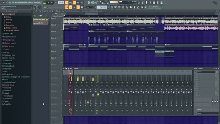Toggle blend recording overdub icon
The image size is (220, 124).
[78, 2]
